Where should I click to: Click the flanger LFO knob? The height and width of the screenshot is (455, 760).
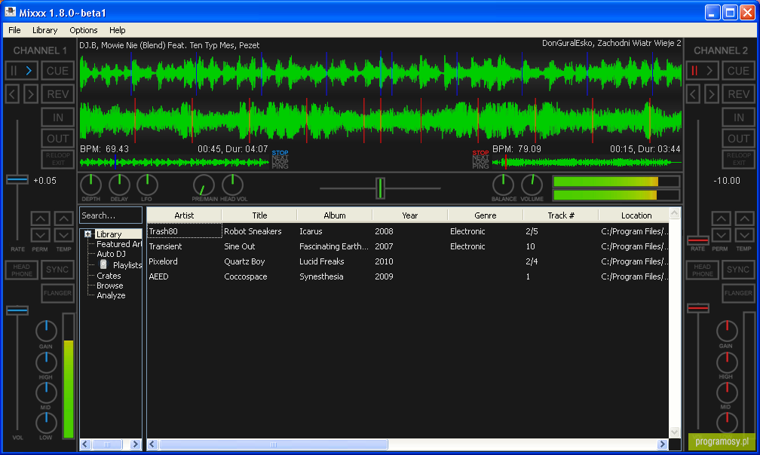click(147, 185)
